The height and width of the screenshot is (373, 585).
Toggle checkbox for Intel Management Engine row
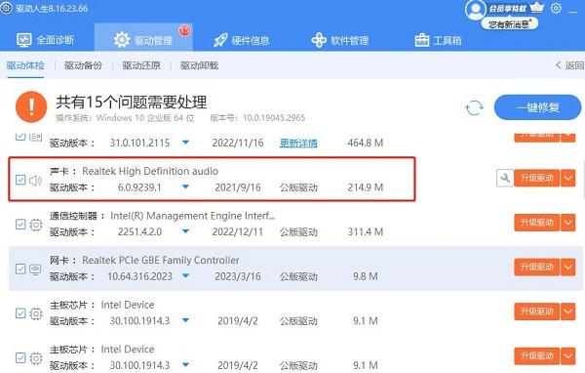20,225
